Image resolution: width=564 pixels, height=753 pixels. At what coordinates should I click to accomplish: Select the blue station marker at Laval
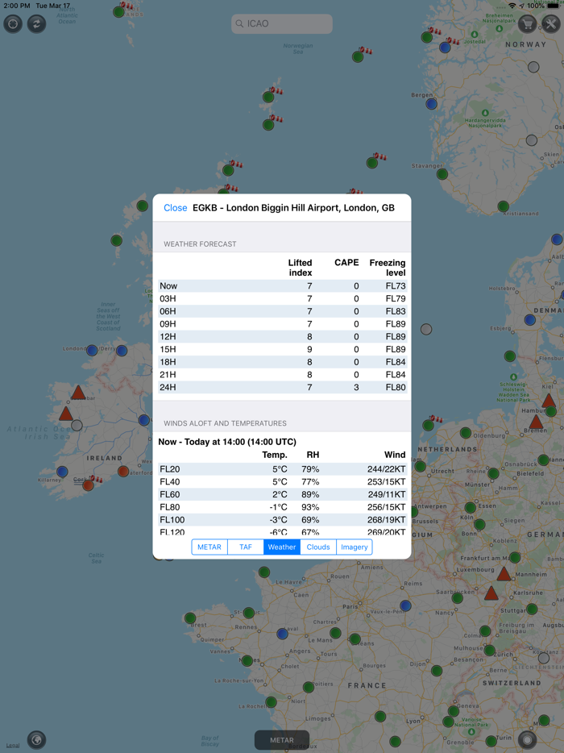click(x=282, y=634)
